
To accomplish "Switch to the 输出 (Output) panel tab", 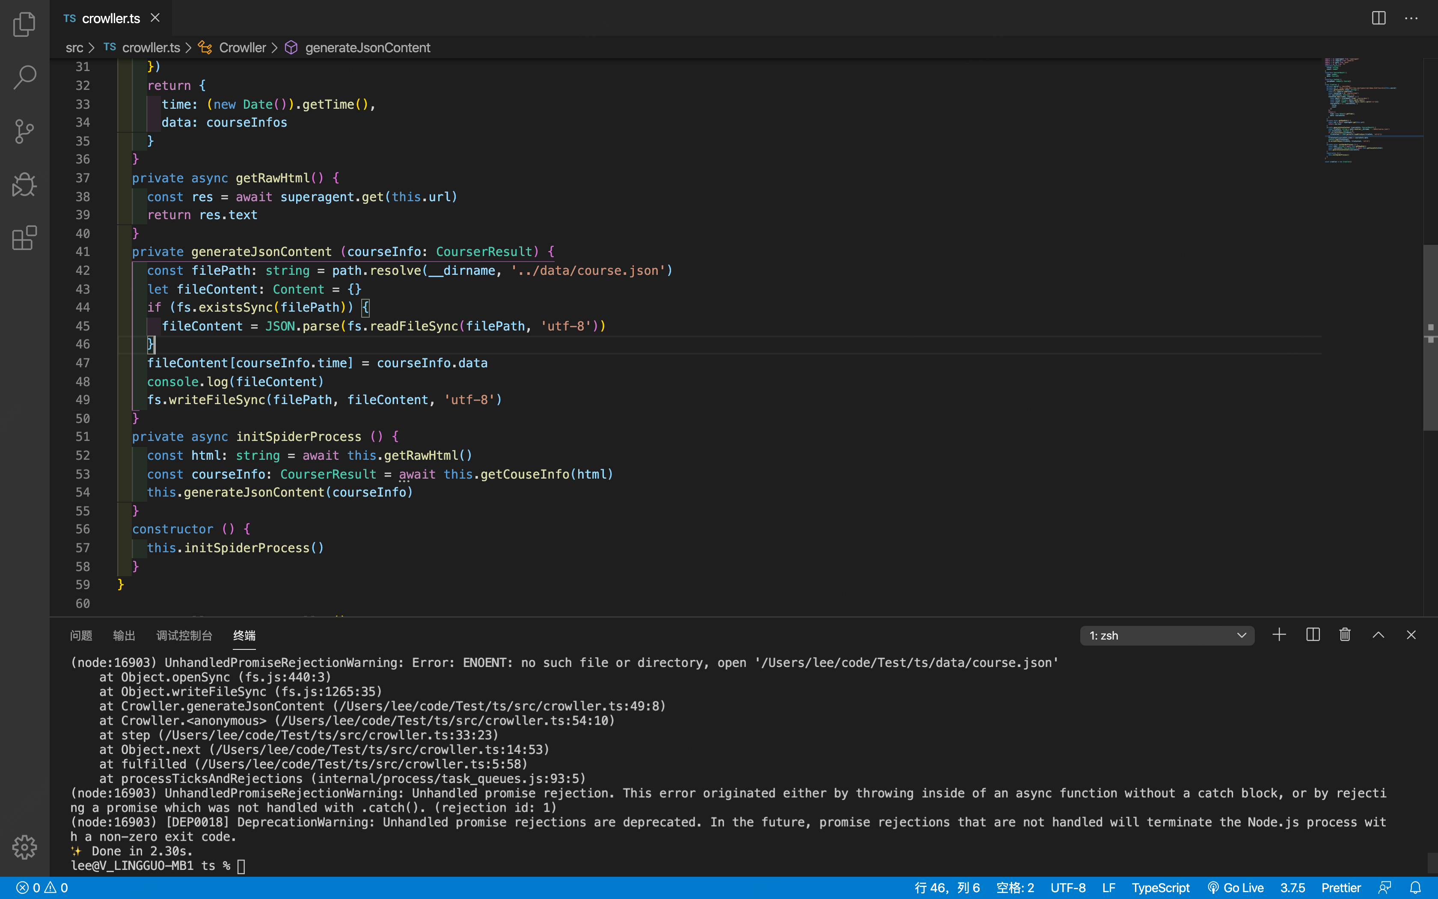I will point(124,636).
